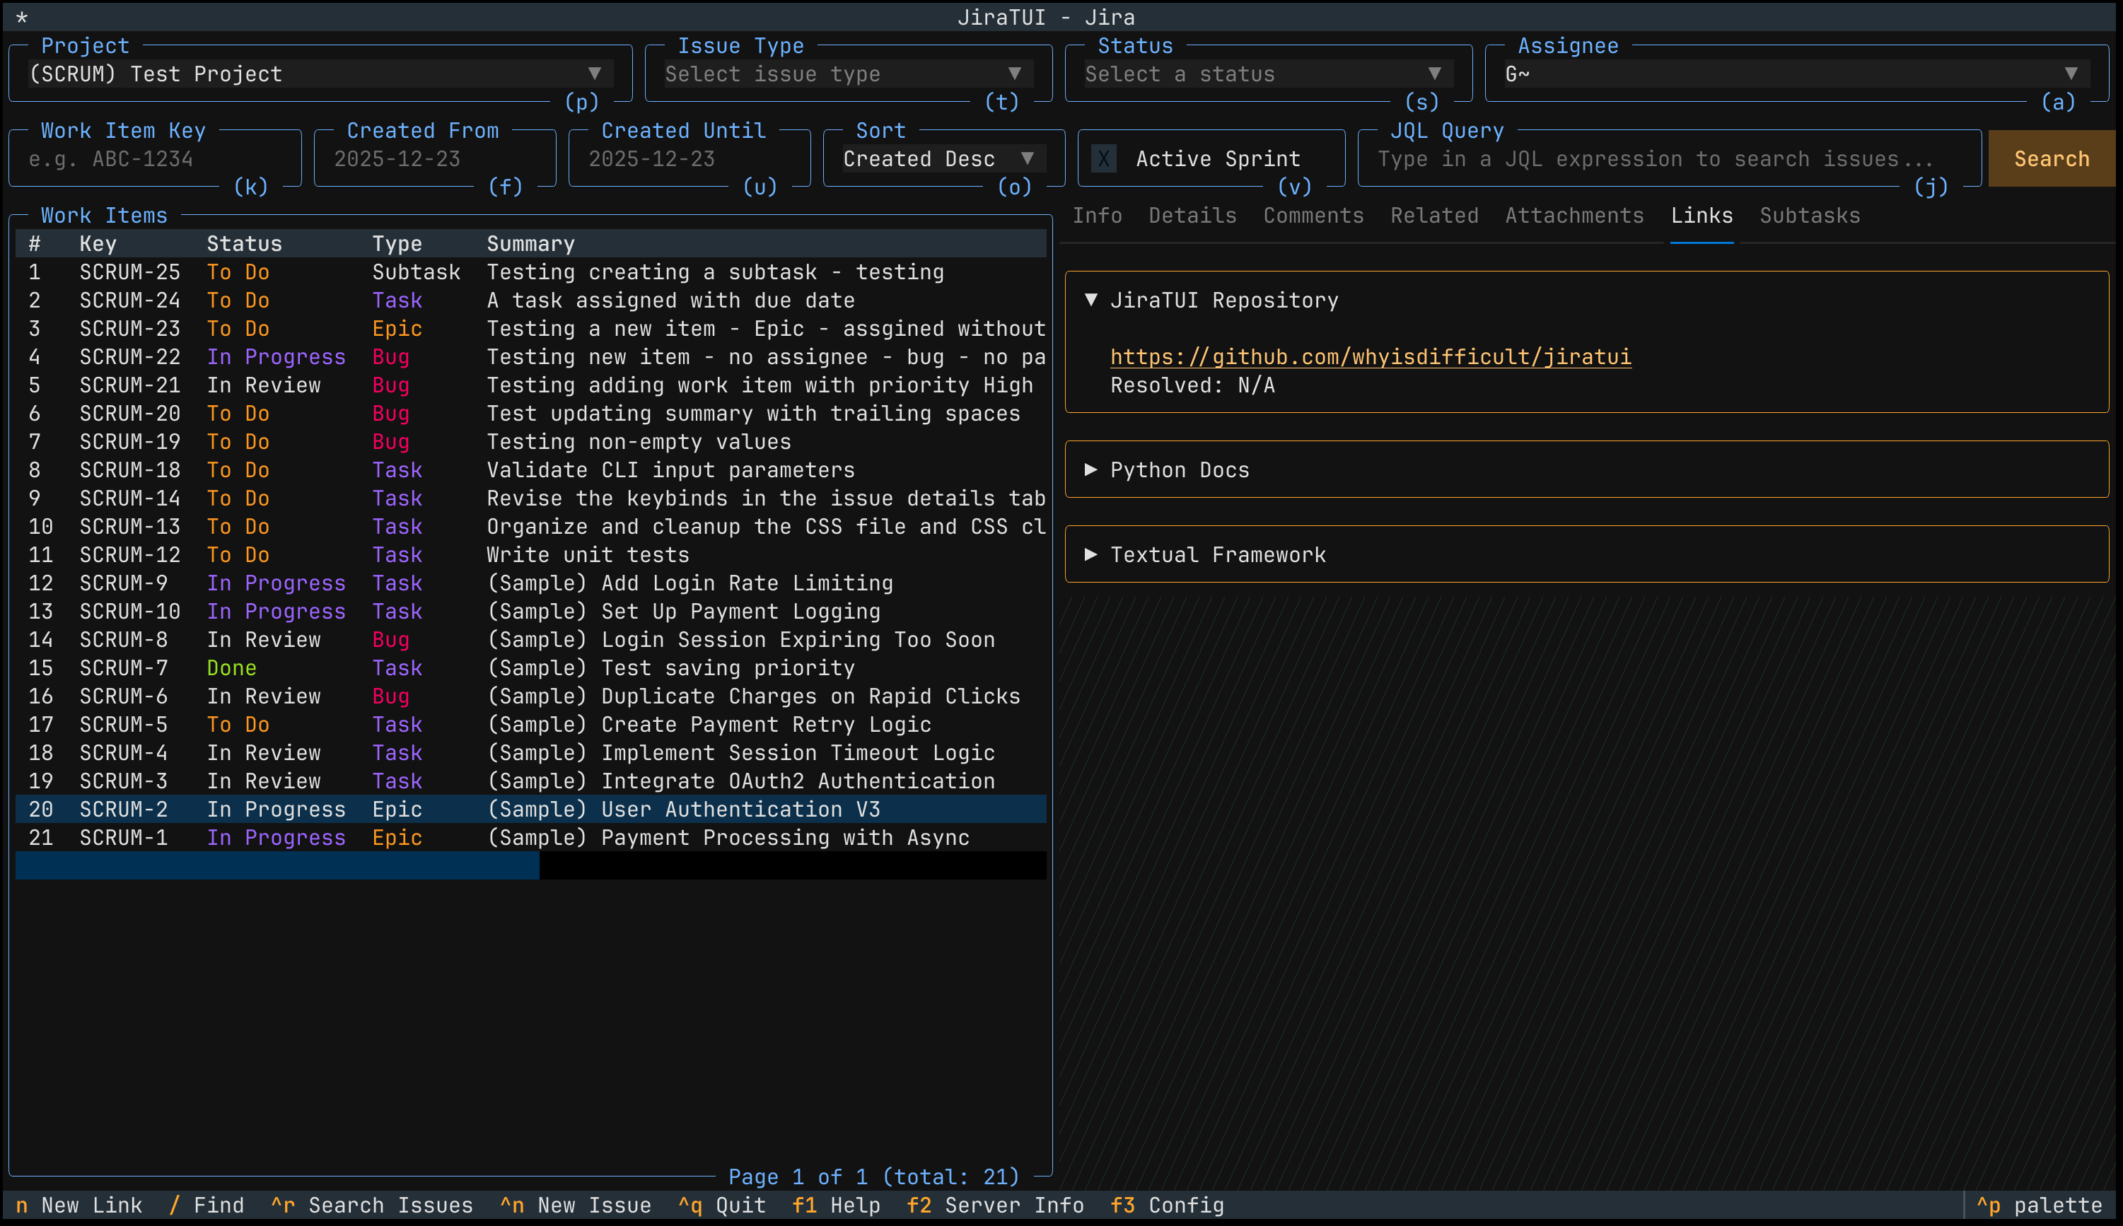Focus the Created Until date field
This screenshot has height=1226, width=2123.
point(690,159)
